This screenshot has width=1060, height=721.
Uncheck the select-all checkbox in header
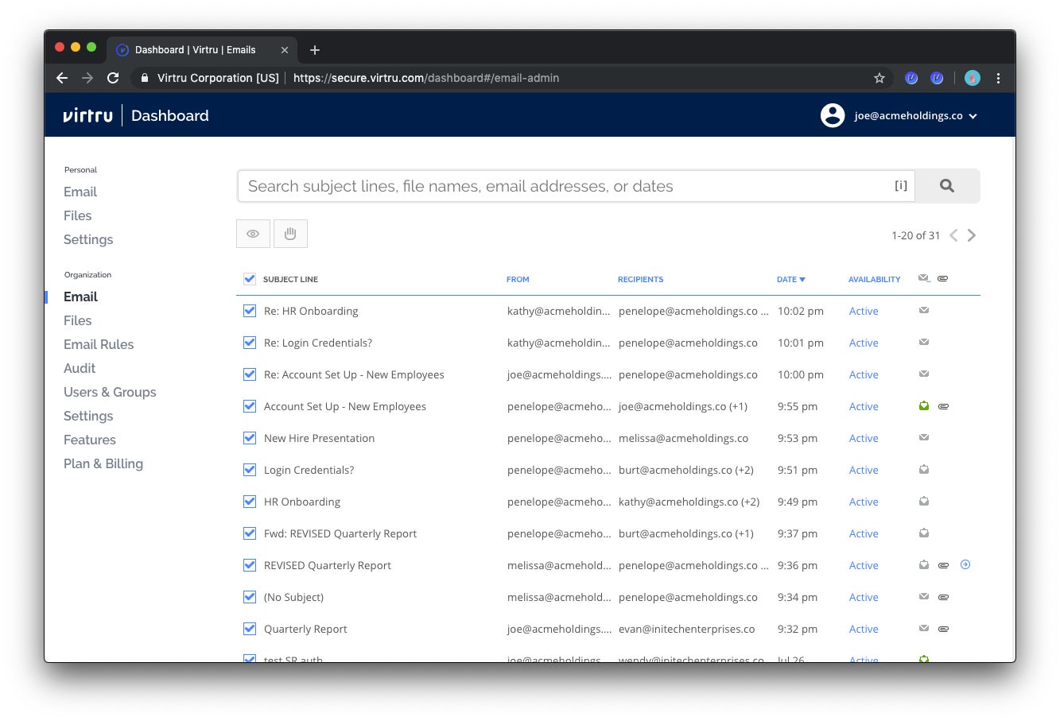click(250, 279)
